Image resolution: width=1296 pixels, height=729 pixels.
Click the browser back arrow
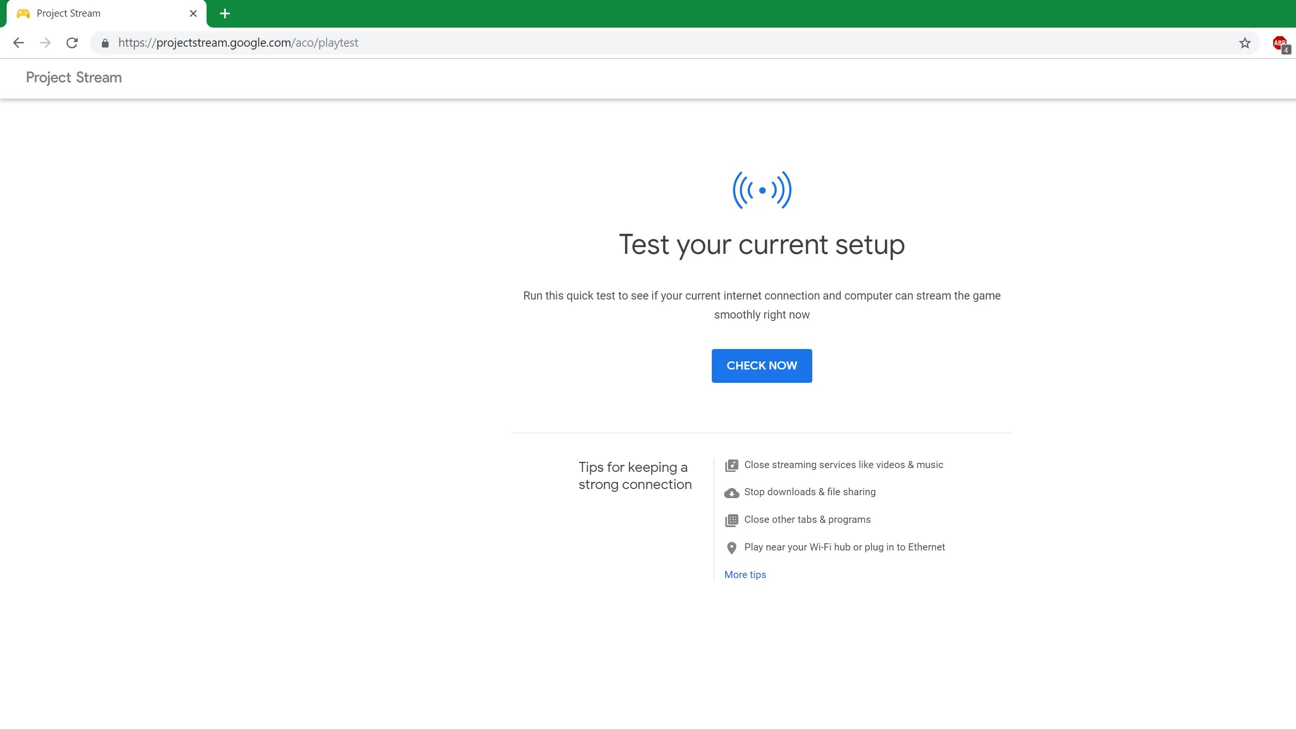pyautogui.click(x=19, y=43)
